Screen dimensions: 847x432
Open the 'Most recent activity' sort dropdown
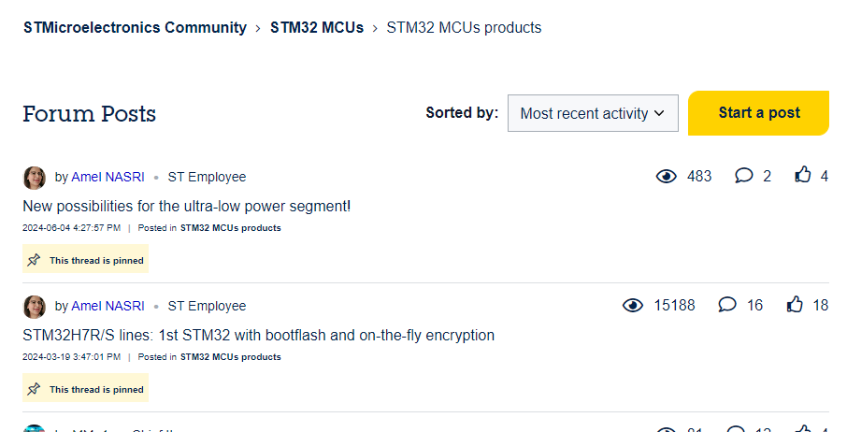tap(593, 113)
